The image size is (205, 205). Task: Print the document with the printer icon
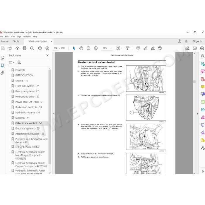click(x=25, y=48)
